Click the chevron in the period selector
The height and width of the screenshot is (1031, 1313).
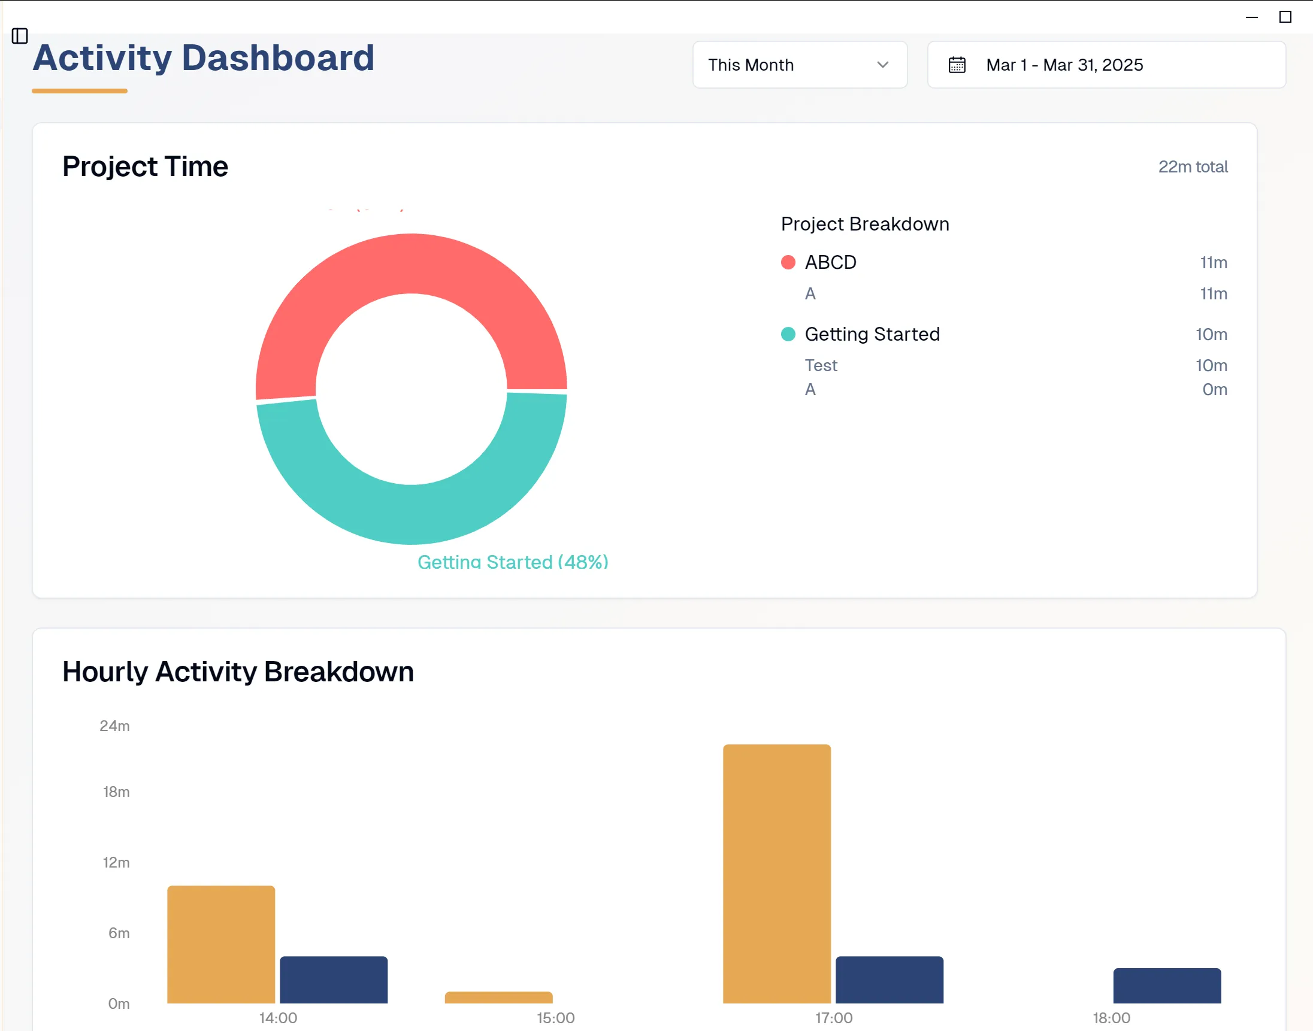click(883, 65)
